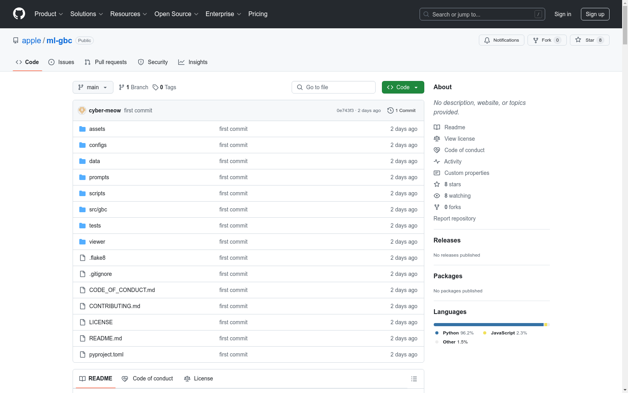Click the README.md file icon
Screen dimensions: 628x393
(x=82, y=338)
